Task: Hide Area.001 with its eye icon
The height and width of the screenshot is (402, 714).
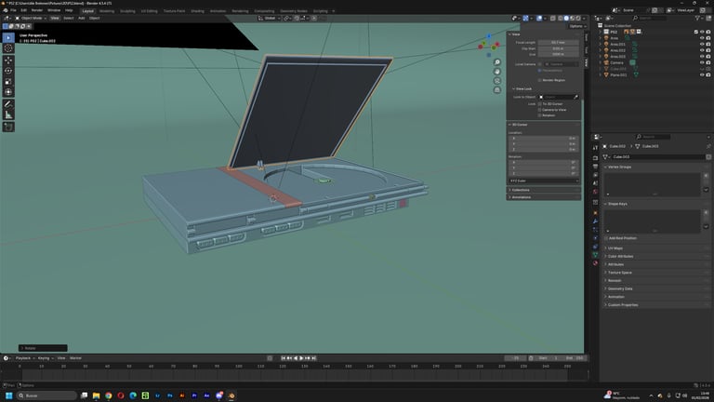Action: pos(702,45)
